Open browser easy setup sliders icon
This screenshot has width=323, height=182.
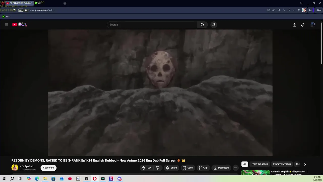299,10
